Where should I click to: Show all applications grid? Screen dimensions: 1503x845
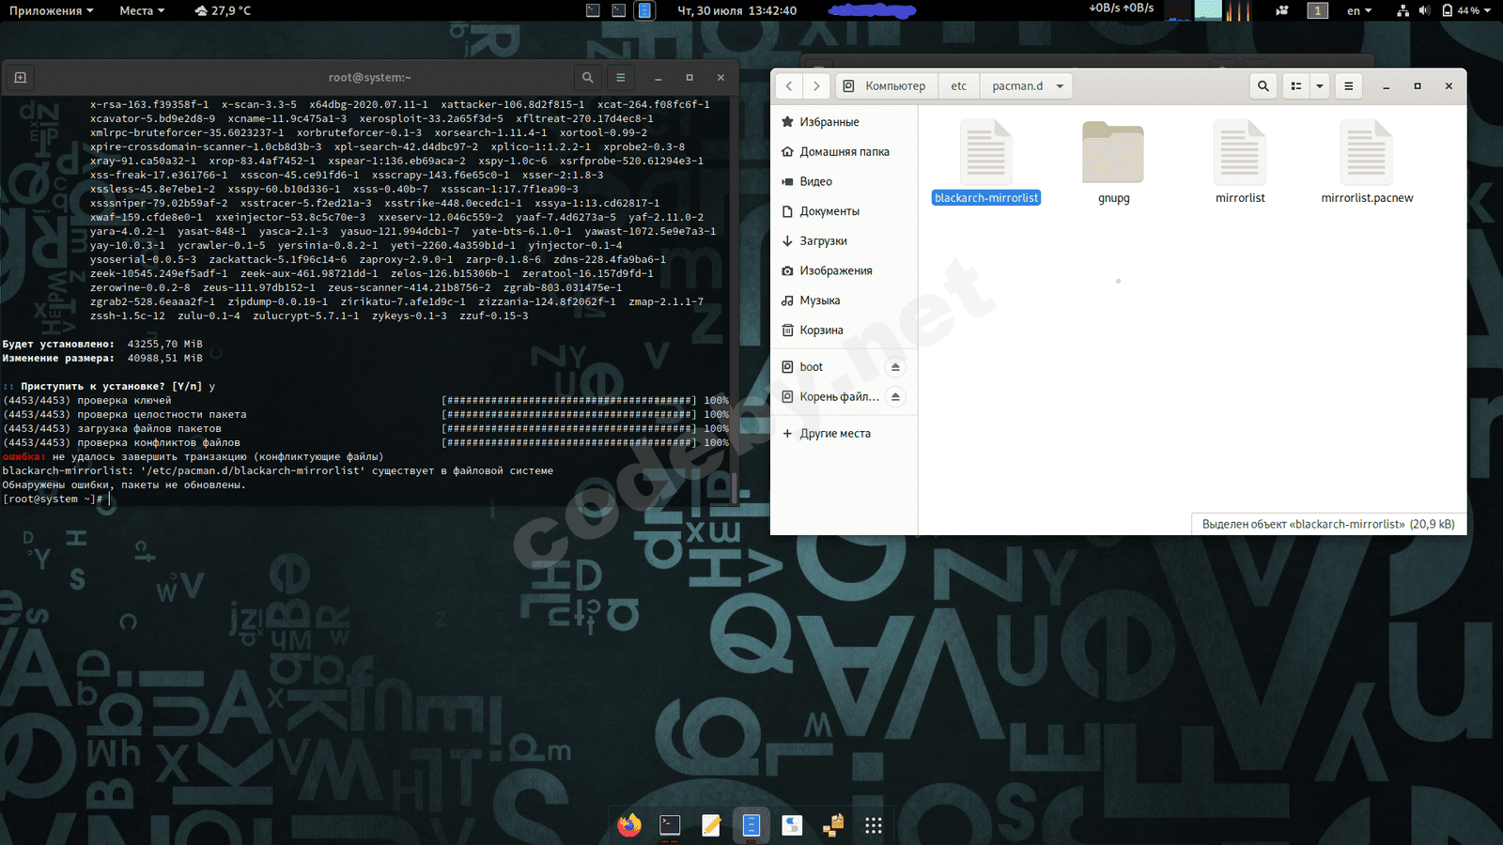pos(873,825)
